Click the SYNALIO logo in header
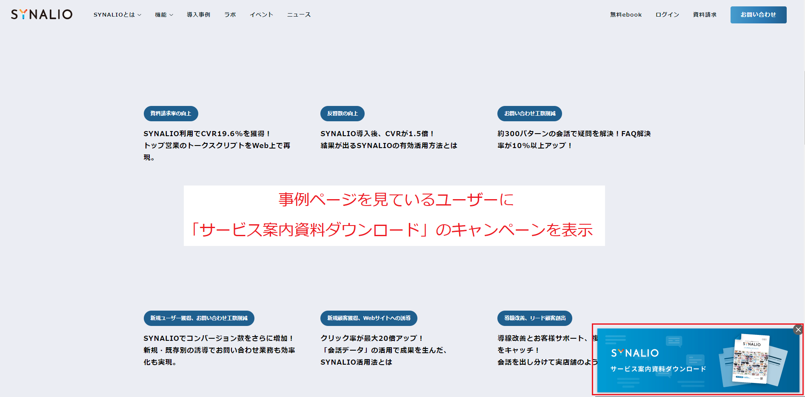 pyautogui.click(x=42, y=14)
